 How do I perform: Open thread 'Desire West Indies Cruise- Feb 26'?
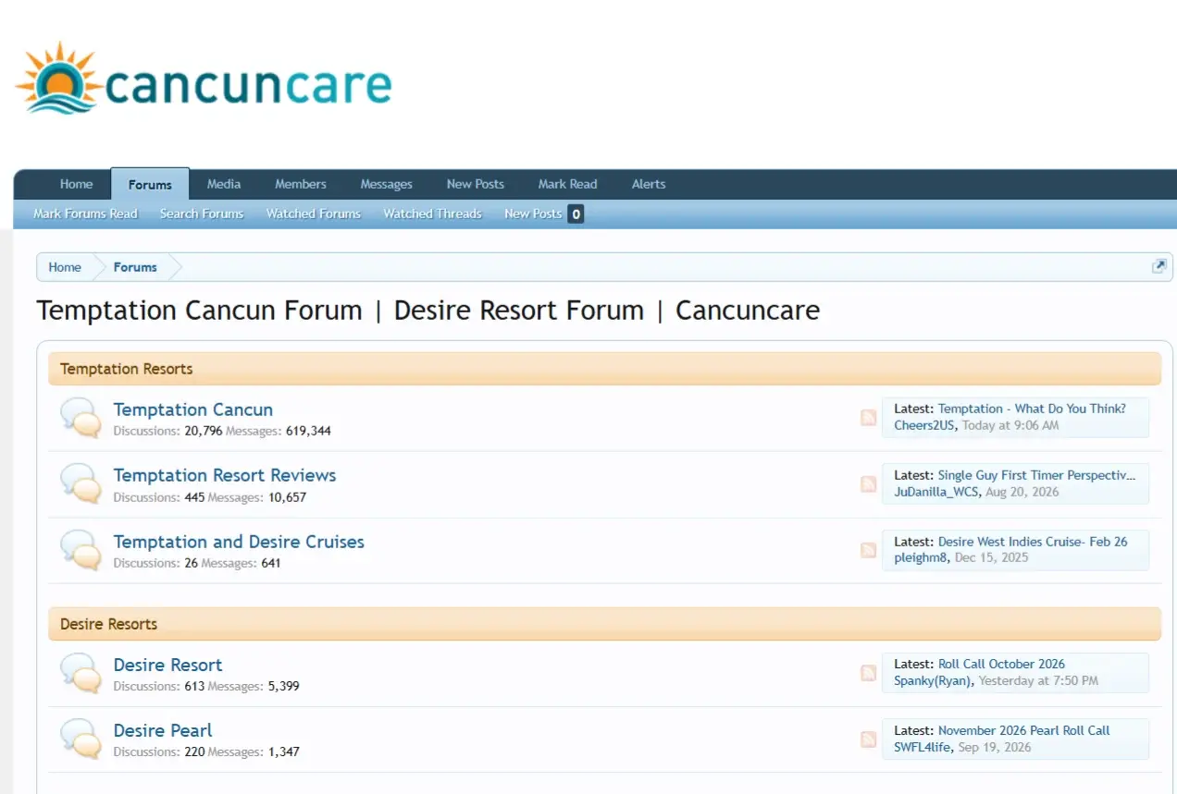tap(1033, 542)
